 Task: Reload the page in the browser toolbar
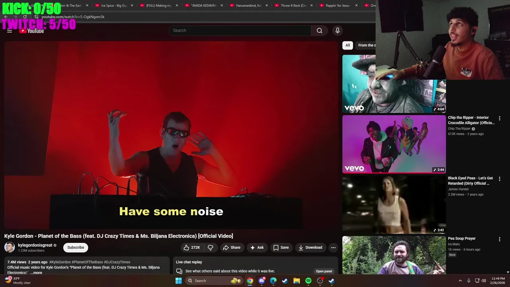pyautogui.click(x=25, y=17)
